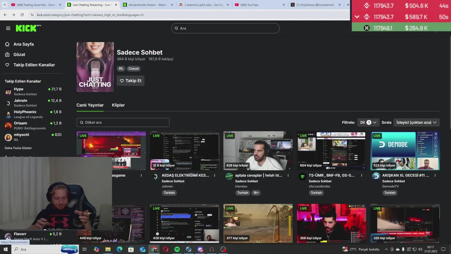The height and width of the screenshot is (254, 451).
Task: Click the KICK logo
Action: [28, 28]
